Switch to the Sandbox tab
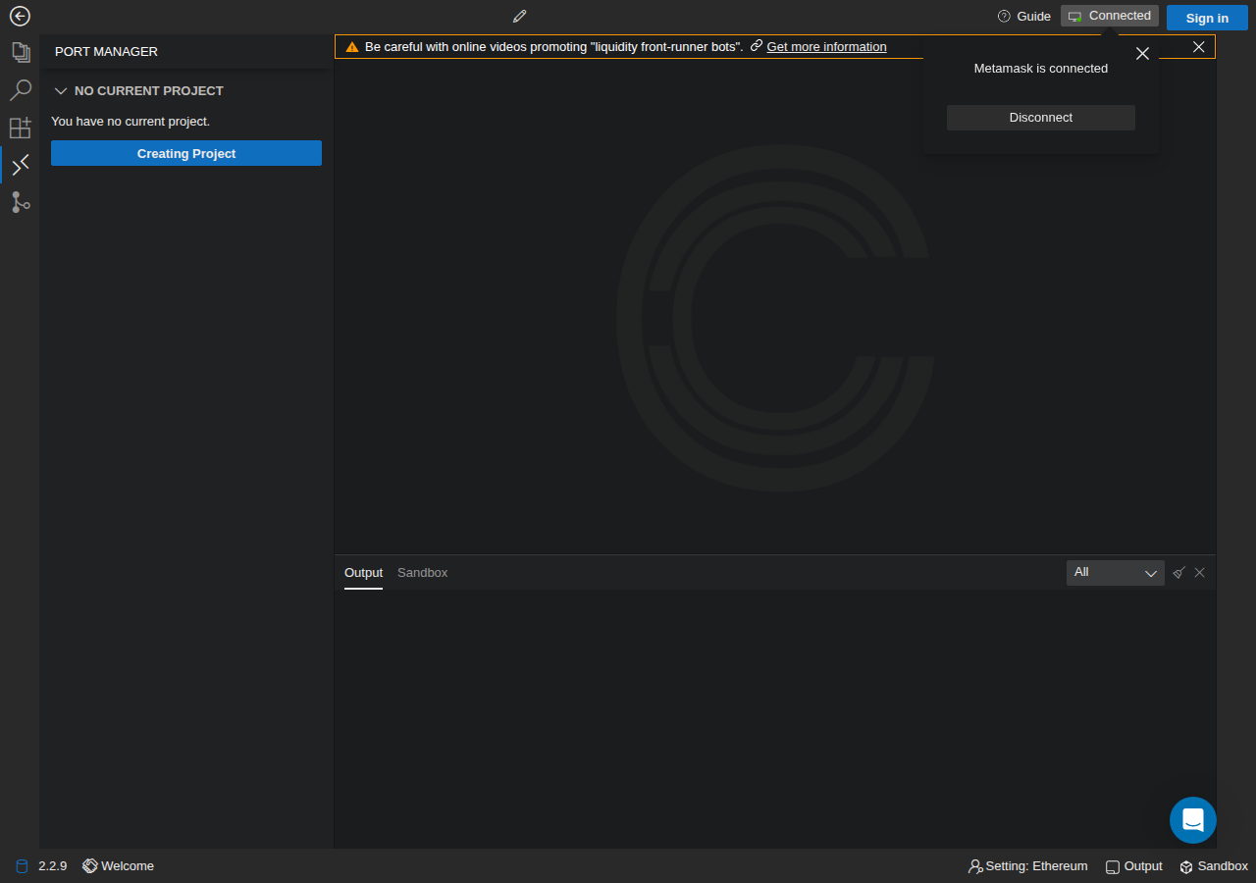 [x=422, y=573]
